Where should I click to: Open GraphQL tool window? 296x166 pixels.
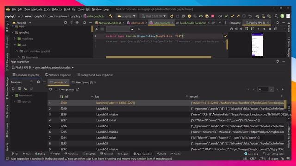pyautogui.click(x=89, y=154)
